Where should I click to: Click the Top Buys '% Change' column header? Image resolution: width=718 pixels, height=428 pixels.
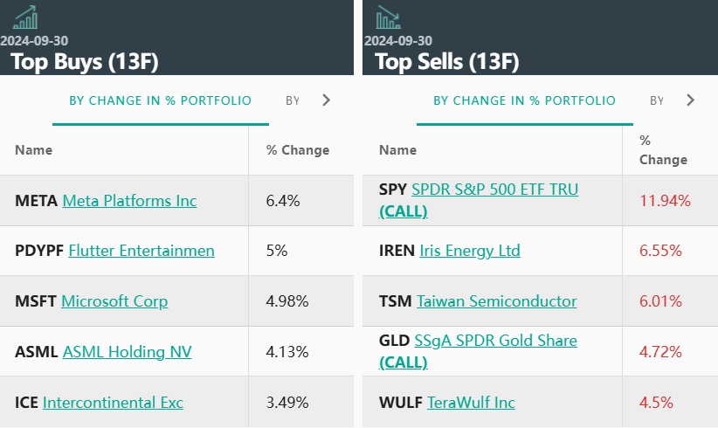pos(297,150)
